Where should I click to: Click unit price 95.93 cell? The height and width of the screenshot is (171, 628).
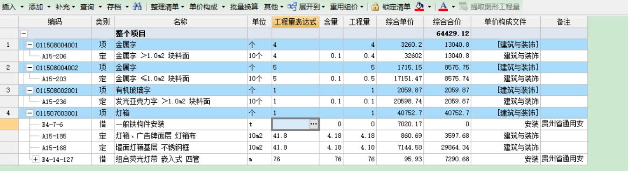(x=400, y=159)
